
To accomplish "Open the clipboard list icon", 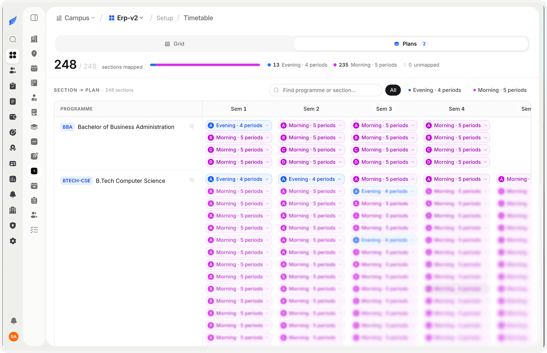I will tap(34, 200).
